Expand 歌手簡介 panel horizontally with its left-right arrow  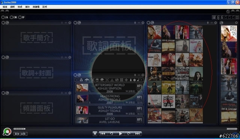[66, 23]
